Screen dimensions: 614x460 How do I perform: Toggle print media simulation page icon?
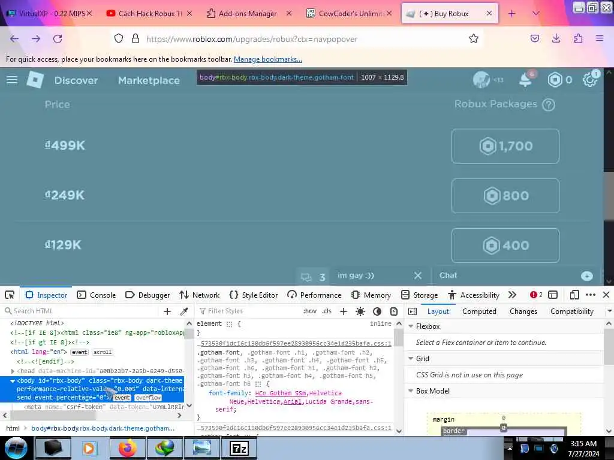click(394, 311)
